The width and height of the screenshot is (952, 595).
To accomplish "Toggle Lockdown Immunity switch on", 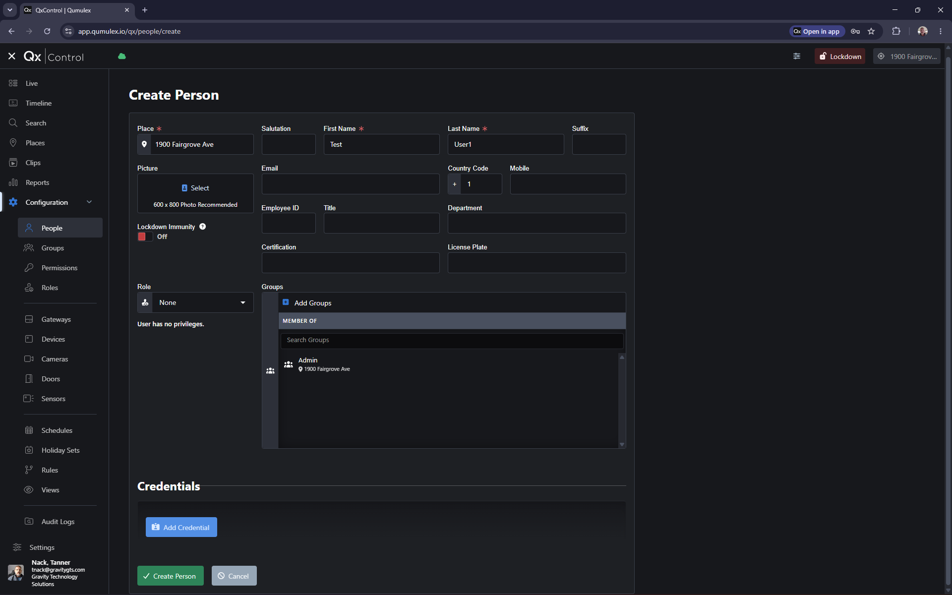I will [x=145, y=237].
